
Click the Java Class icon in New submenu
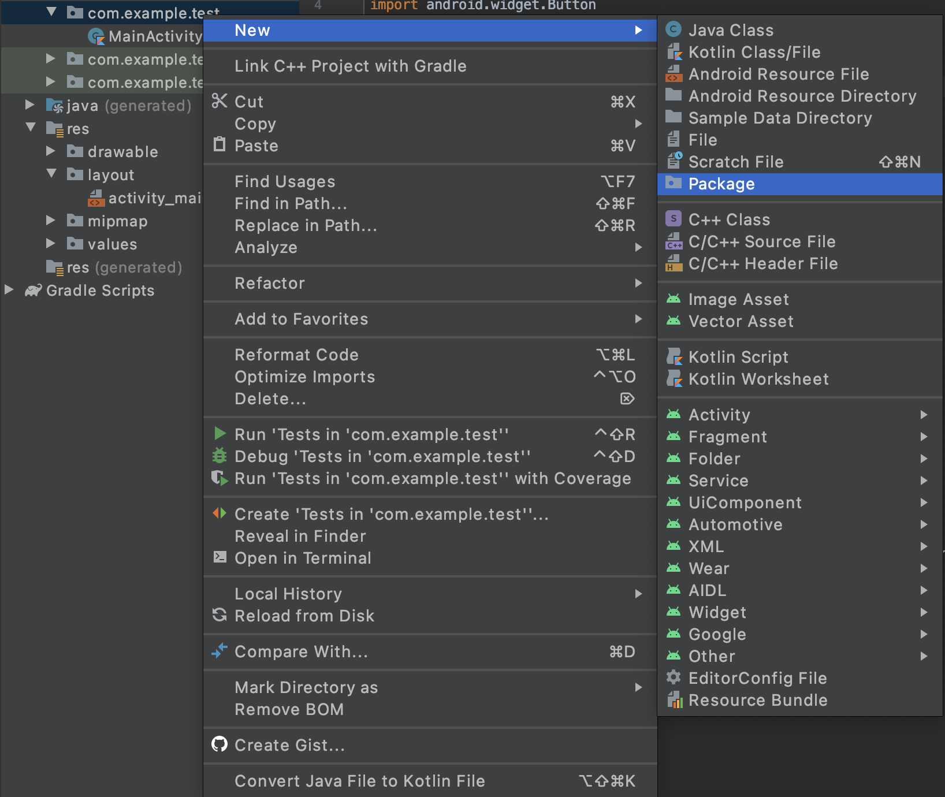pyautogui.click(x=674, y=29)
